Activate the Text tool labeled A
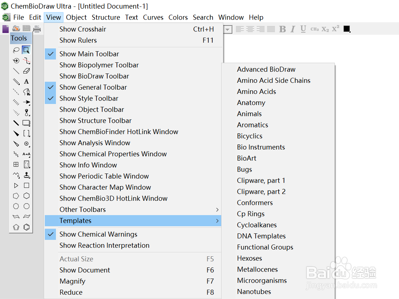399x299 pixels. [x=27, y=81]
